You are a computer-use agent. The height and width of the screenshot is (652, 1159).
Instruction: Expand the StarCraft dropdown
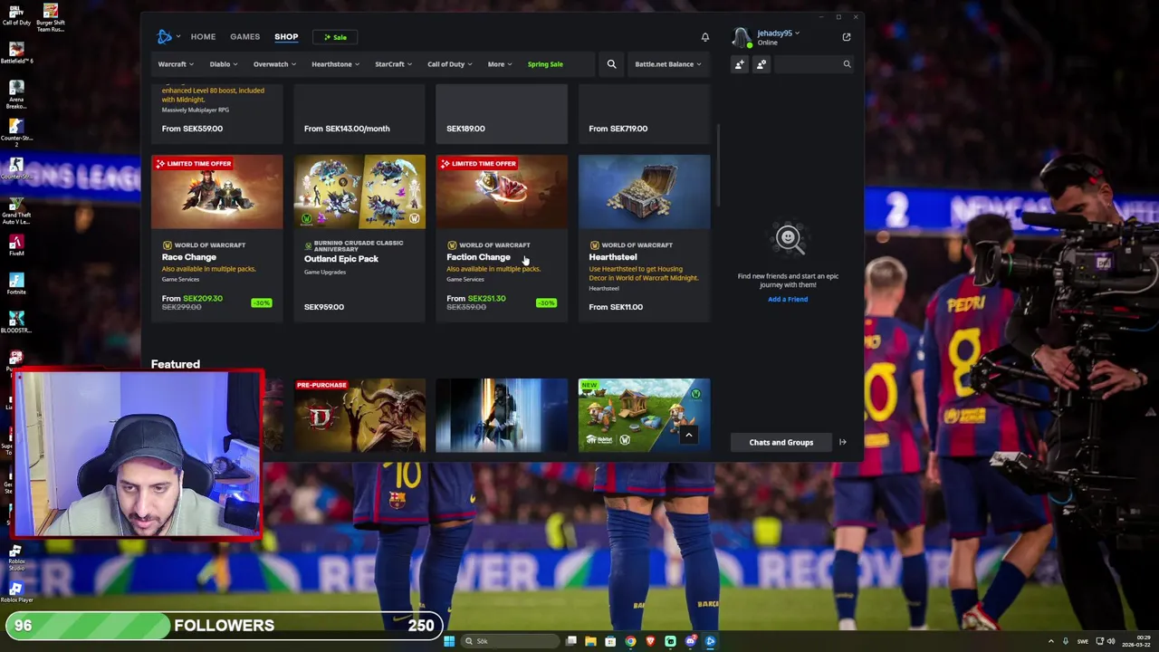pyautogui.click(x=393, y=64)
